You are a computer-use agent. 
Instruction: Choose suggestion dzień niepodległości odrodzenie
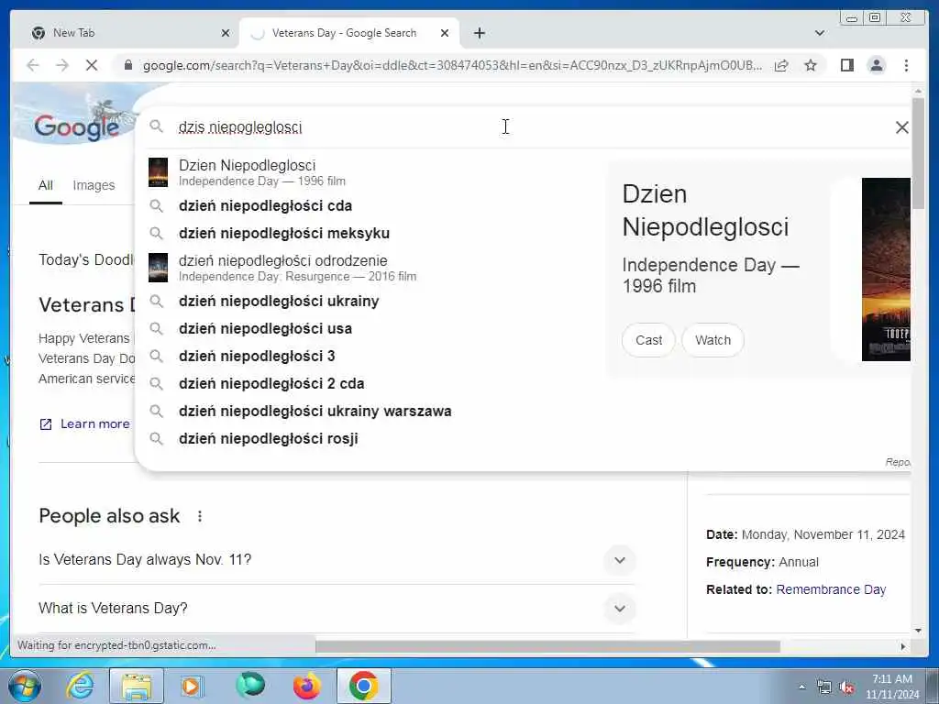[x=371, y=268]
